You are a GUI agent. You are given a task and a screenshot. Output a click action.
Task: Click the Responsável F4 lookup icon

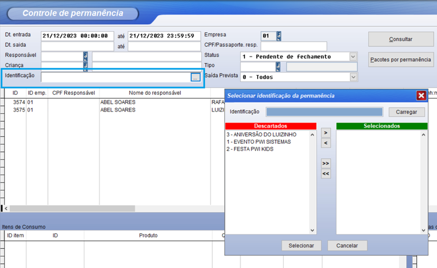click(x=86, y=56)
